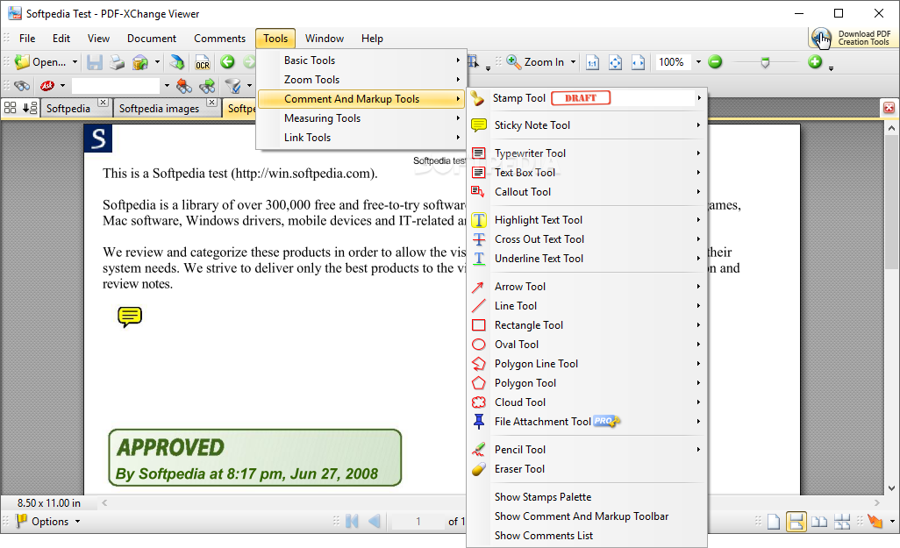Click the Actual Size 1:1 icon
Image resolution: width=900 pixels, height=548 pixels.
click(x=592, y=62)
